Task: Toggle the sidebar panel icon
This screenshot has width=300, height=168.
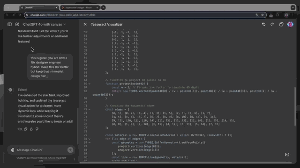Action: (9, 24)
